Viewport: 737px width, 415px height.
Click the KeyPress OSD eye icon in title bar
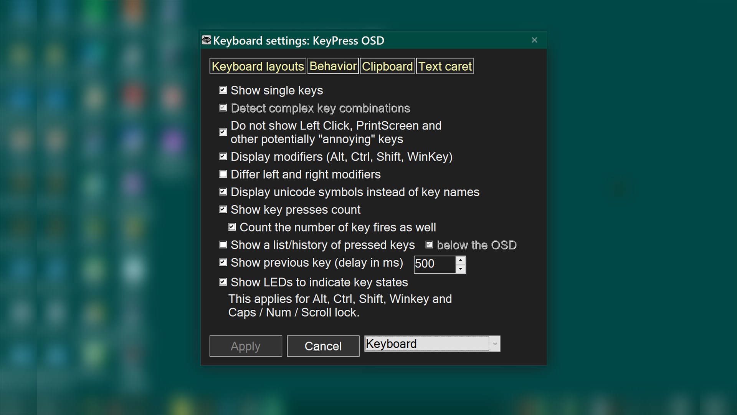pos(206,40)
